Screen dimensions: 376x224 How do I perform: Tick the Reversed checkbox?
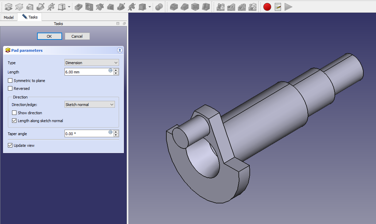10,89
